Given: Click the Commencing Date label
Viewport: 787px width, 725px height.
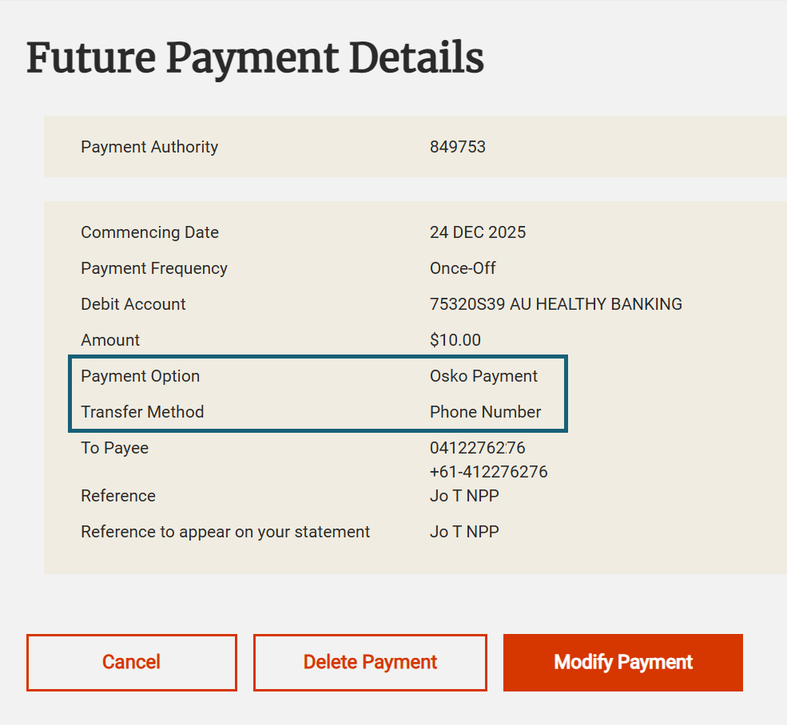Looking at the screenshot, I should (149, 232).
